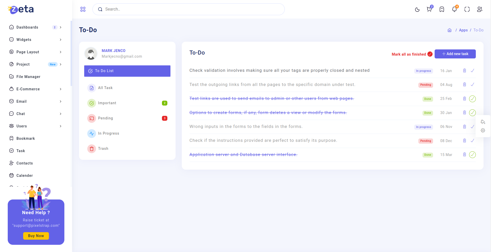Click the Add new task button

455,54
